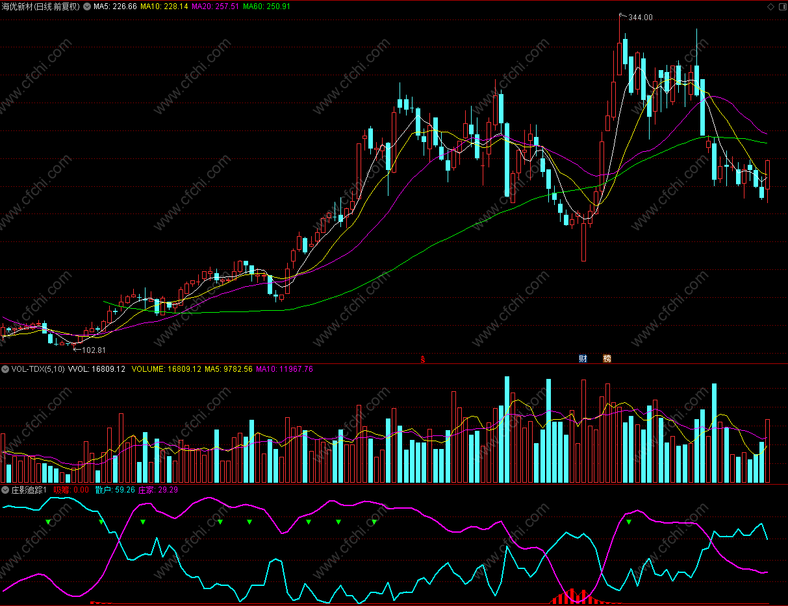This screenshot has width=788, height=606.
Task: Select volume MA5: 9782.56 label
Action: pyautogui.click(x=228, y=369)
